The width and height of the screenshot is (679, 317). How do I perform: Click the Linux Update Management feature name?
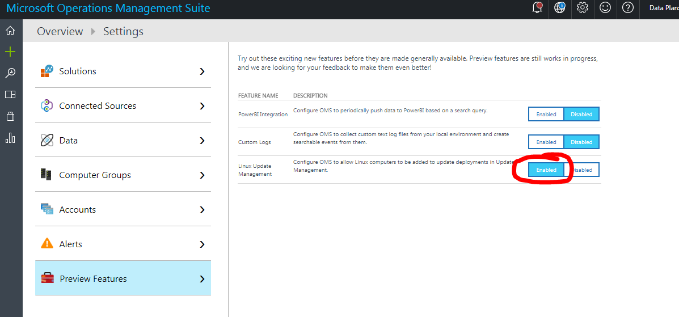click(x=255, y=170)
